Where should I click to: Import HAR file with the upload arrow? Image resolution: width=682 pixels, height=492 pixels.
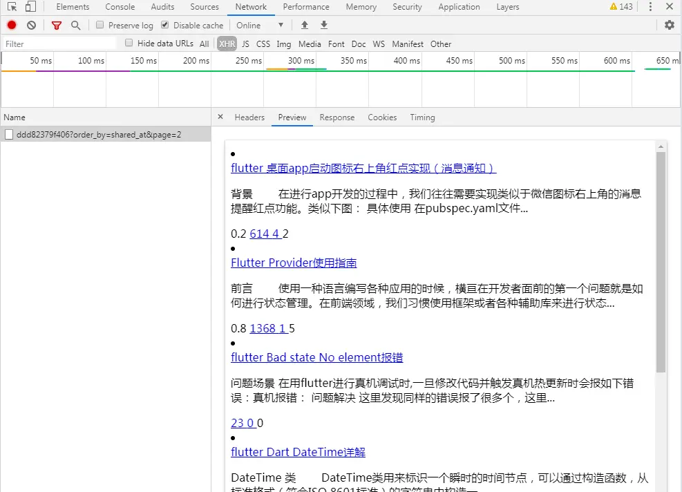pyautogui.click(x=305, y=26)
